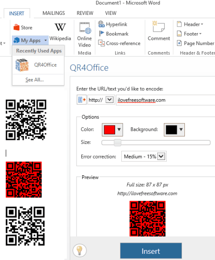Insert an Online Video

pyautogui.click(x=85, y=35)
